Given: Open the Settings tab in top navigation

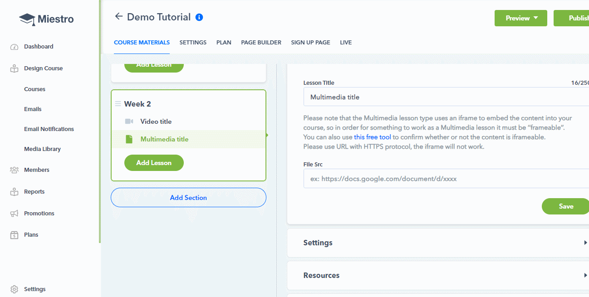Looking at the screenshot, I should [x=193, y=43].
